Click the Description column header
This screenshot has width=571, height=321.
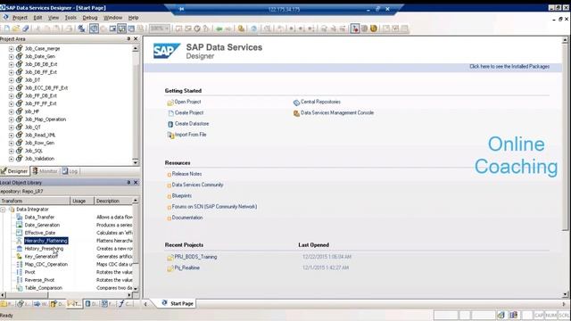point(113,201)
